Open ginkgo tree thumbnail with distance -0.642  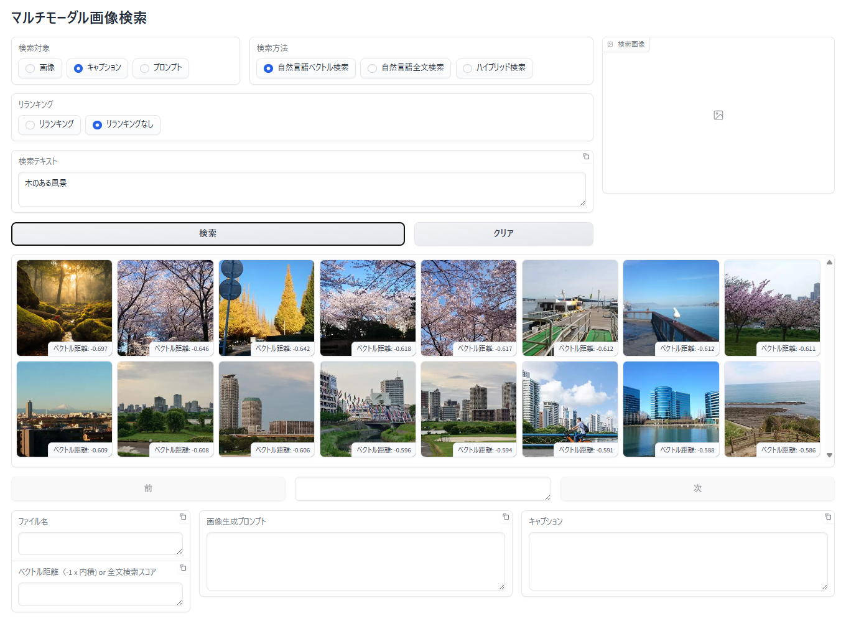pyautogui.click(x=267, y=308)
